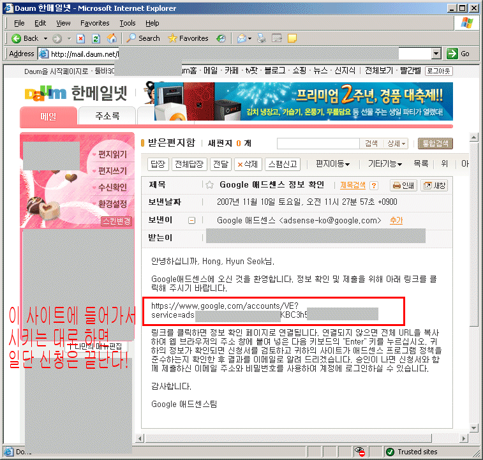483x460 pixels.
Task: Click the 목록 list link
Action: tap(420, 163)
